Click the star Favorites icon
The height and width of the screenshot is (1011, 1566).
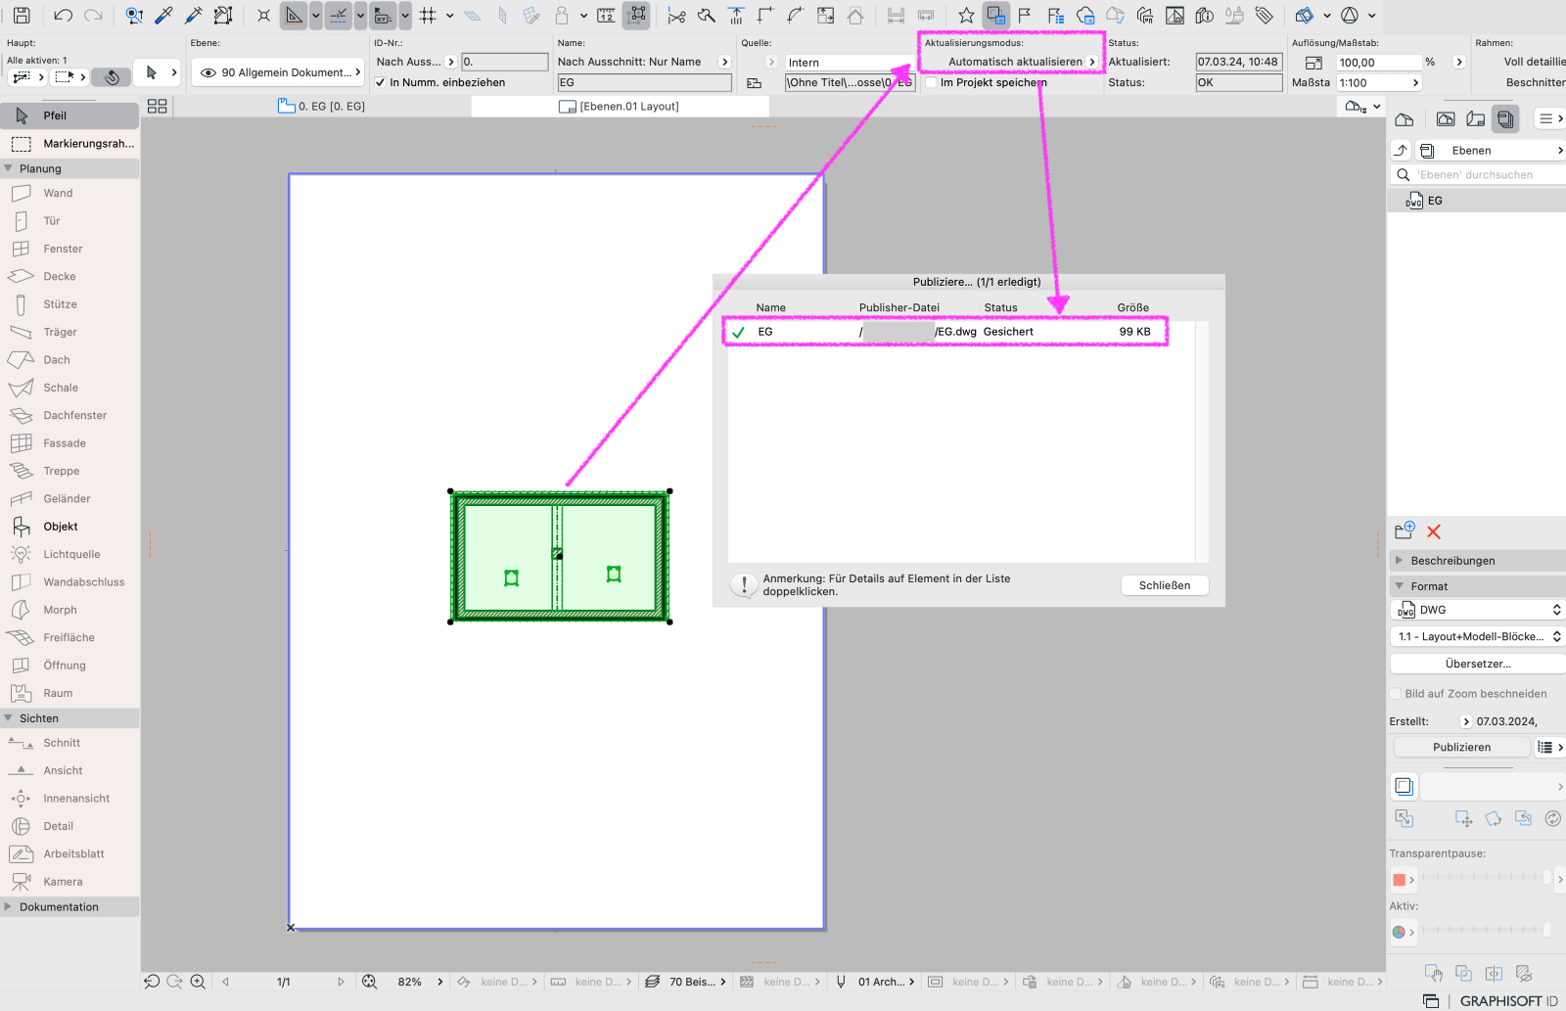tap(966, 15)
